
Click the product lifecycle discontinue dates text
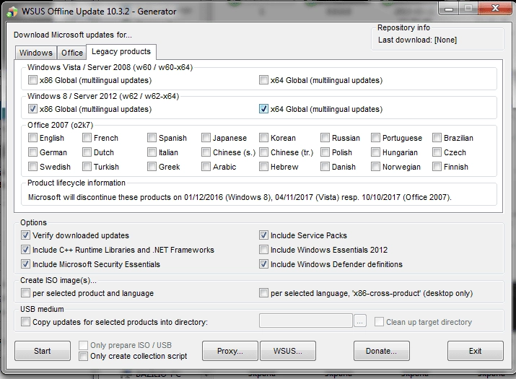click(x=240, y=197)
